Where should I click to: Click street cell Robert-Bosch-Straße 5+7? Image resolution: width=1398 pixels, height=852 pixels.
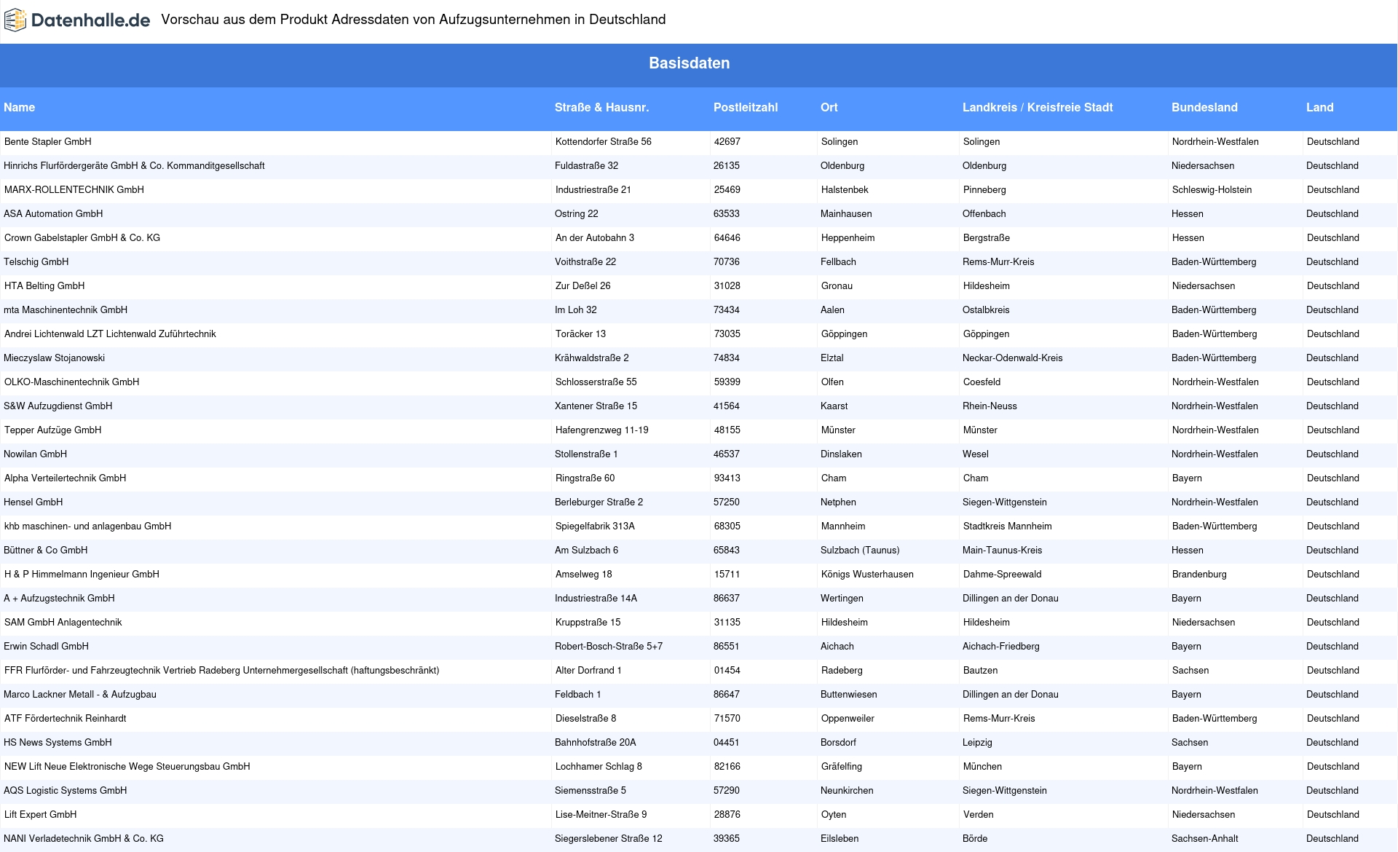(609, 647)
